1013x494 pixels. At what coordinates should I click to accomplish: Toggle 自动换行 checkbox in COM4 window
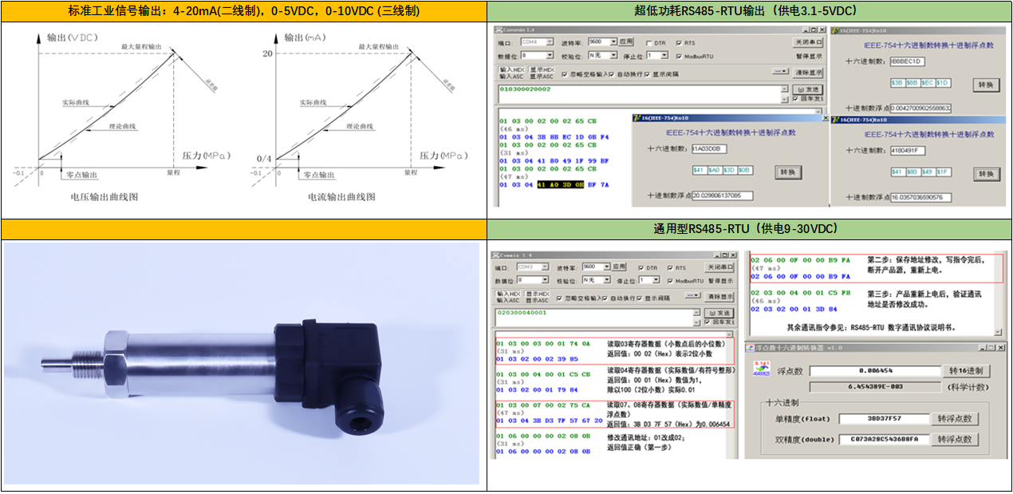tap(612, 74)
